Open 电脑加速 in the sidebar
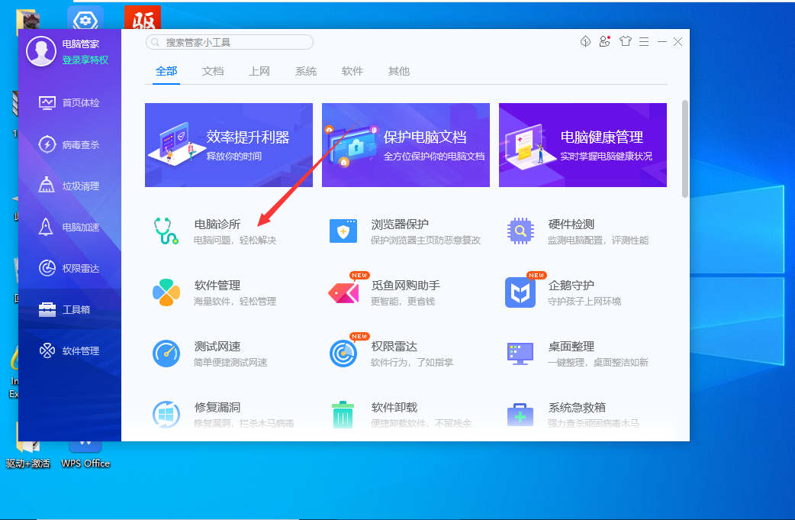 click(69, 227)
